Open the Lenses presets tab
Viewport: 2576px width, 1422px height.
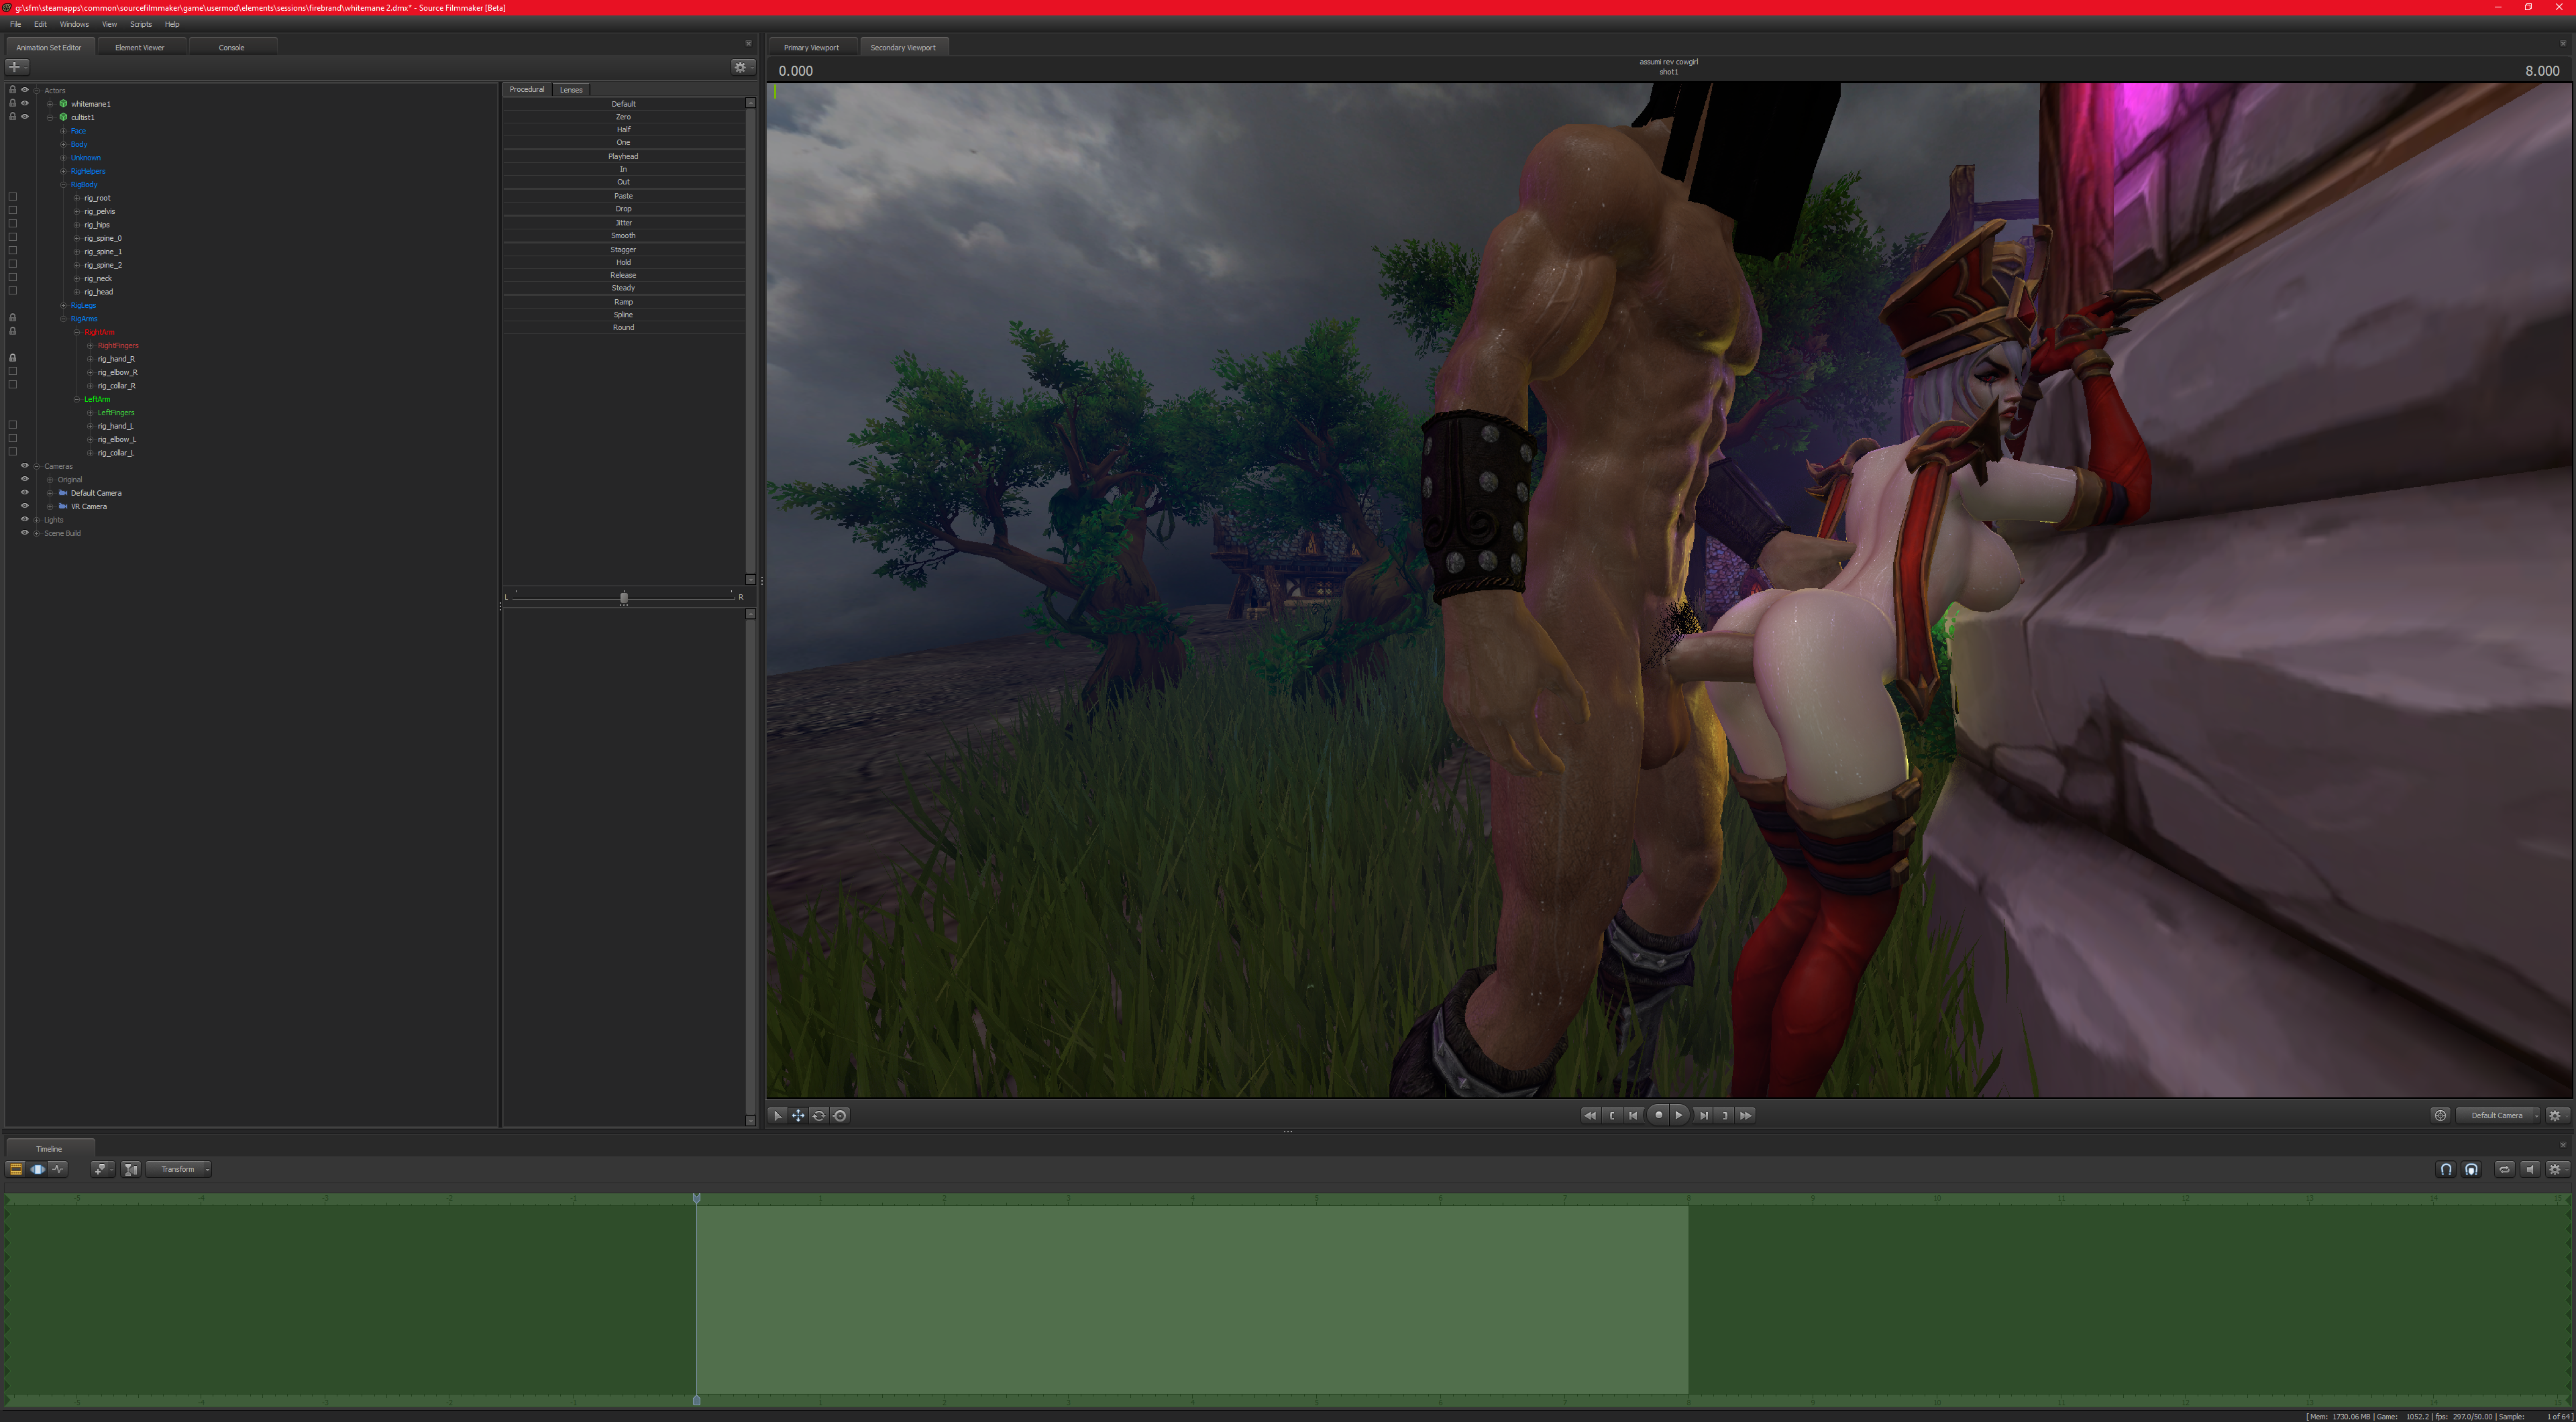tap(571, 90)
